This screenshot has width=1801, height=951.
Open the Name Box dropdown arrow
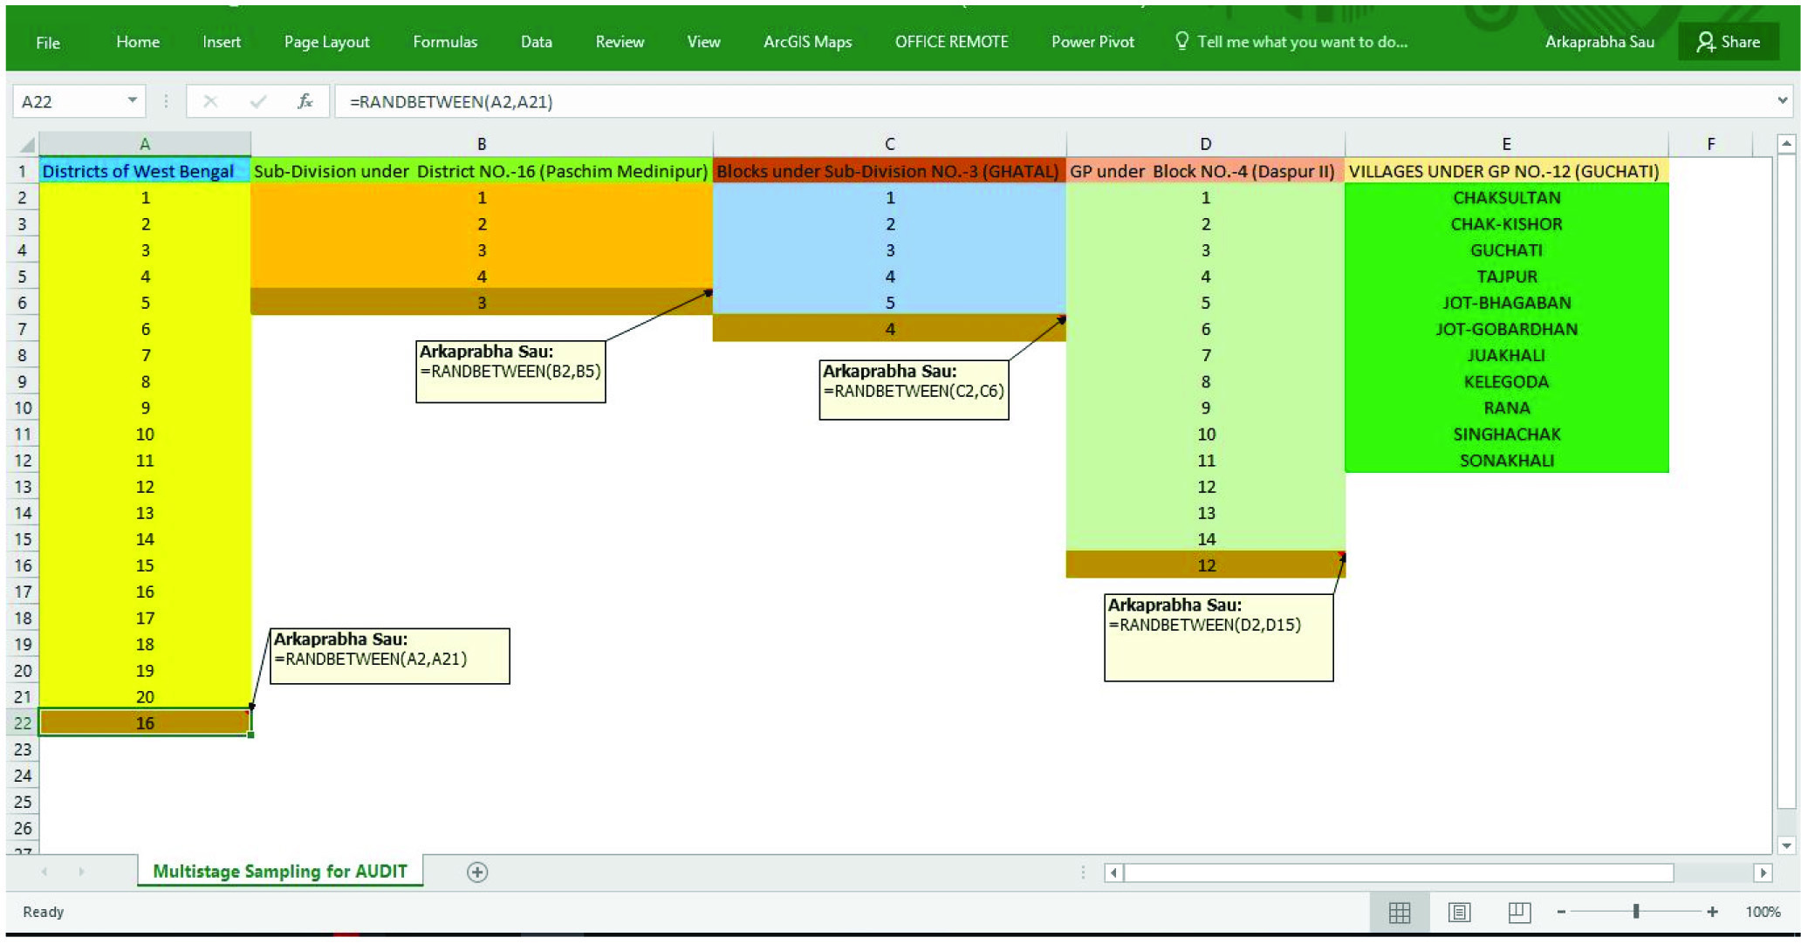(132, 100)
